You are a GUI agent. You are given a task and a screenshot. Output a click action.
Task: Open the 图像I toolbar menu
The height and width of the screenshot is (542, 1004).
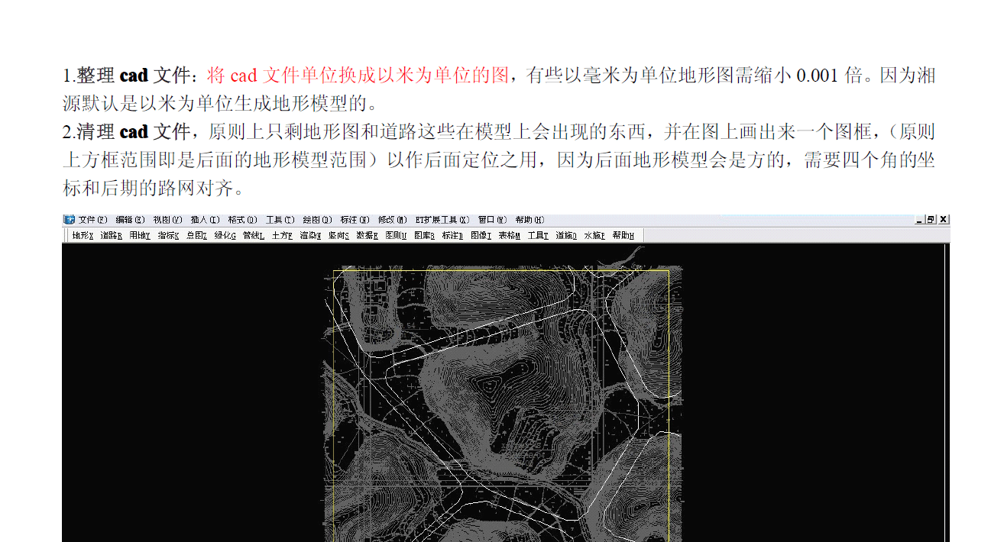[x=481, y=236]
